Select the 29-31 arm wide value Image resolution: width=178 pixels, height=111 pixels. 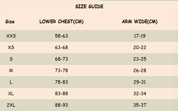(140, 82)
